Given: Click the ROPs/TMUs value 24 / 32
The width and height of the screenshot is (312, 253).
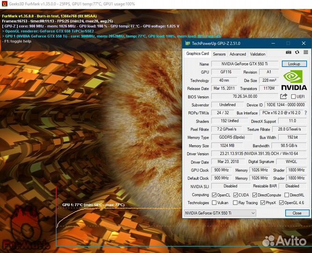Looking at the screenshot, I should click(x=223, y=113).
